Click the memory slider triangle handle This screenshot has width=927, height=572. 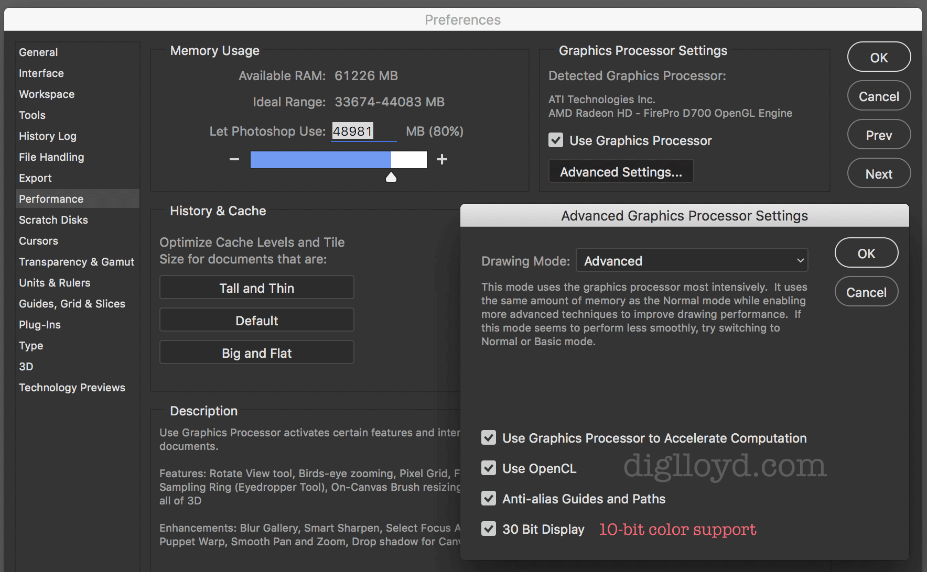point(391,177)
